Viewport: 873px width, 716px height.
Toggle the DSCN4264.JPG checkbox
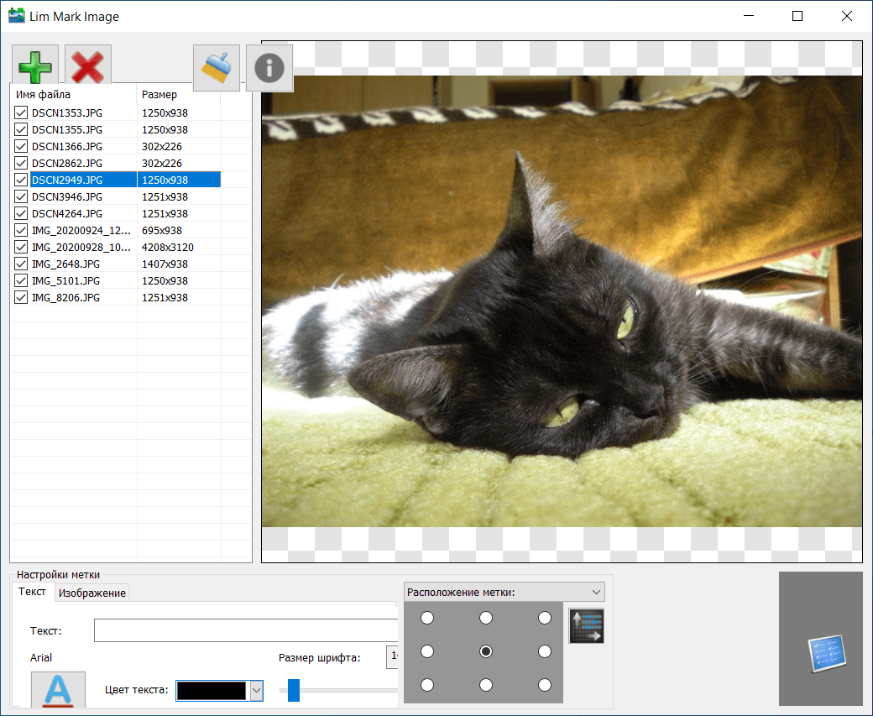click(21, 213)
